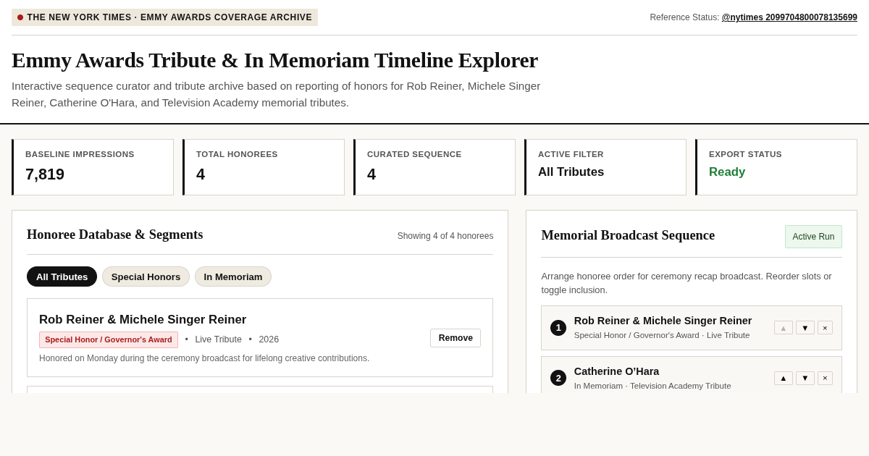Click 'Showing 4 of 4 honorees' text
This screenshot has width=869, height=456.
tap(445, 236)
